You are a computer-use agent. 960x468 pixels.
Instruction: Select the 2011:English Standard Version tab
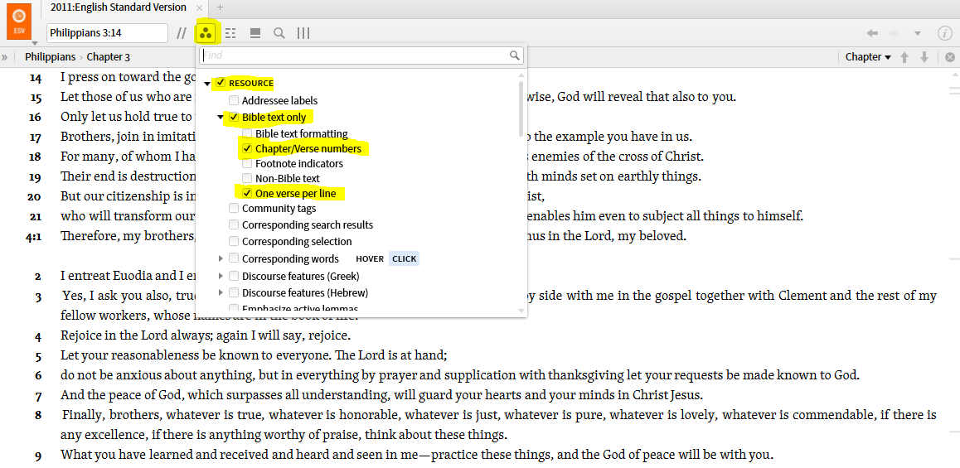(119, 7)
